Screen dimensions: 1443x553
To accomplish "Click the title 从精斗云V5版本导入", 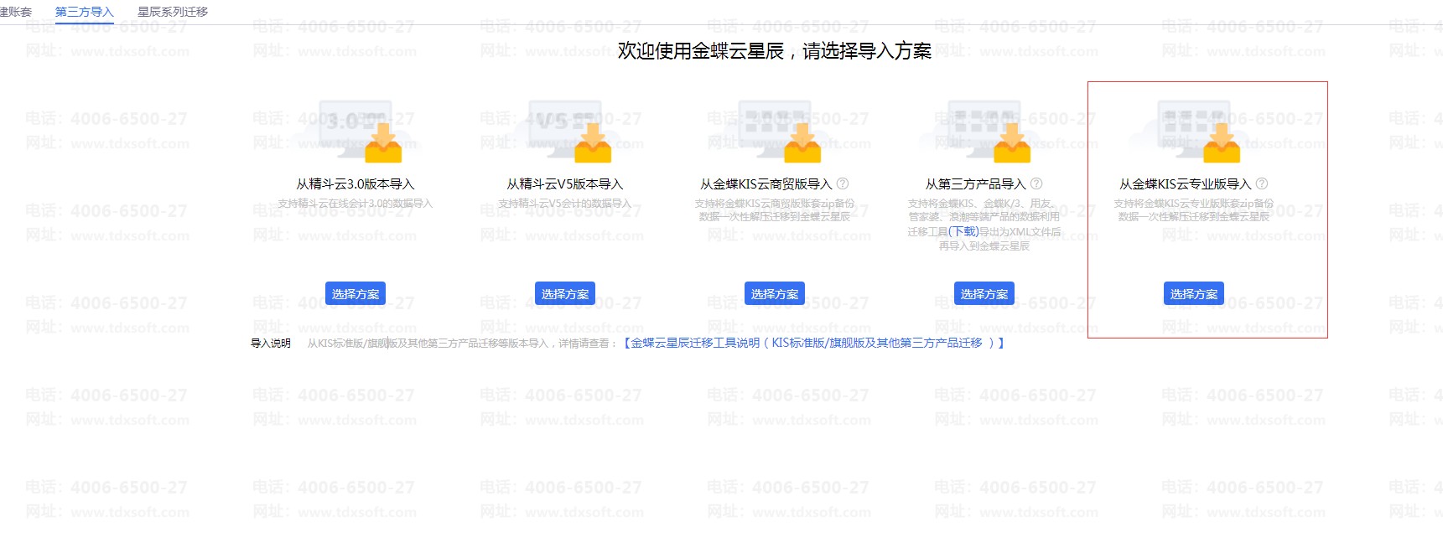I will tap(565, 183).
